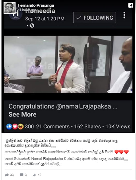Click the public globe privacy icon
The image size is (136, 180).
32,25
